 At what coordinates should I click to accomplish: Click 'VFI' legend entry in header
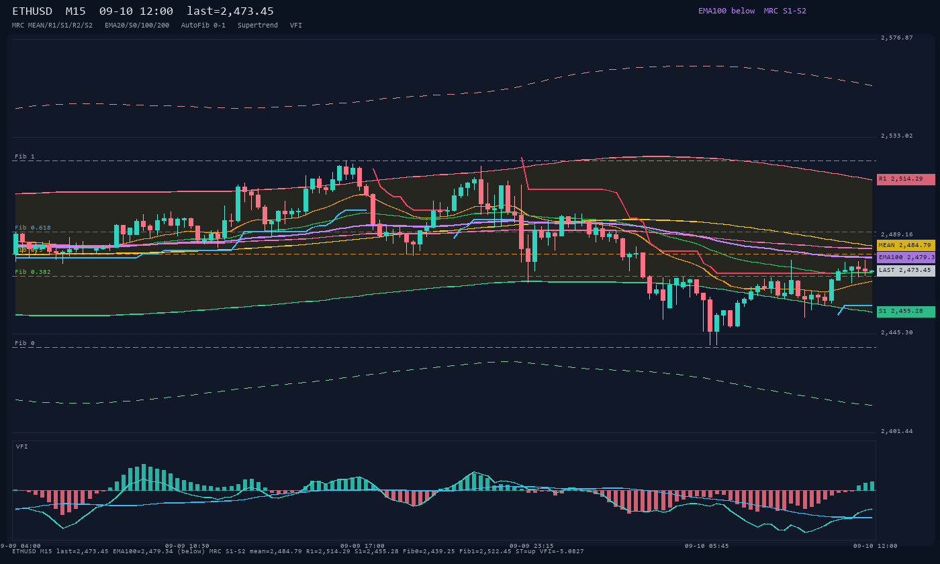(x=296, y=25)
